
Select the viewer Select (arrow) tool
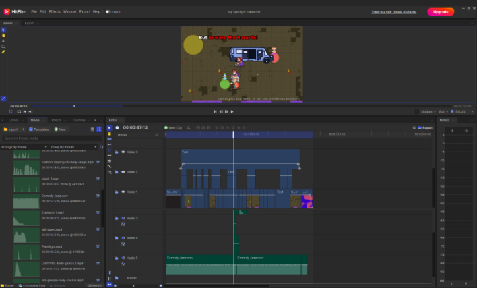pyautogui.click(x=3, y=30)
